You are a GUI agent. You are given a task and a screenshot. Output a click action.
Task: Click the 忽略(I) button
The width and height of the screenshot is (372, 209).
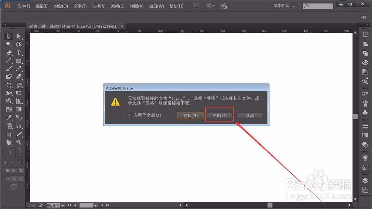pyautogui.click(x=220, y=115)
